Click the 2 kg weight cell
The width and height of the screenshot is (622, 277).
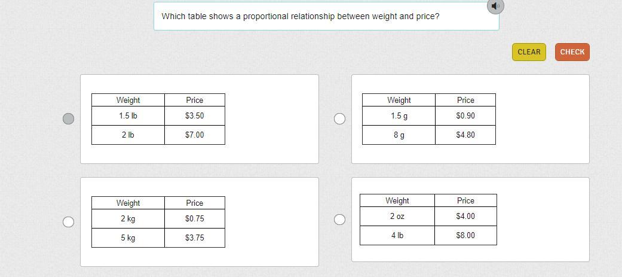click(x=128, y=218)
